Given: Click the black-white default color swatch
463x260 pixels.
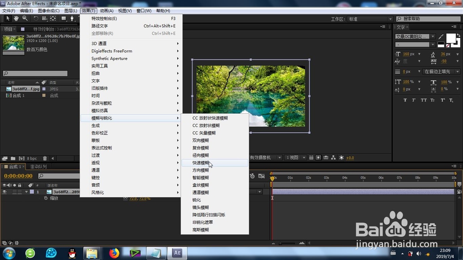Looking at the screenshot, I should (441, 44).
